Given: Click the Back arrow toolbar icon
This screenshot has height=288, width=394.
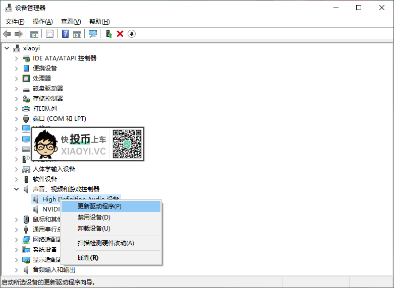Looking at the screenshot, I should (7, 34).
